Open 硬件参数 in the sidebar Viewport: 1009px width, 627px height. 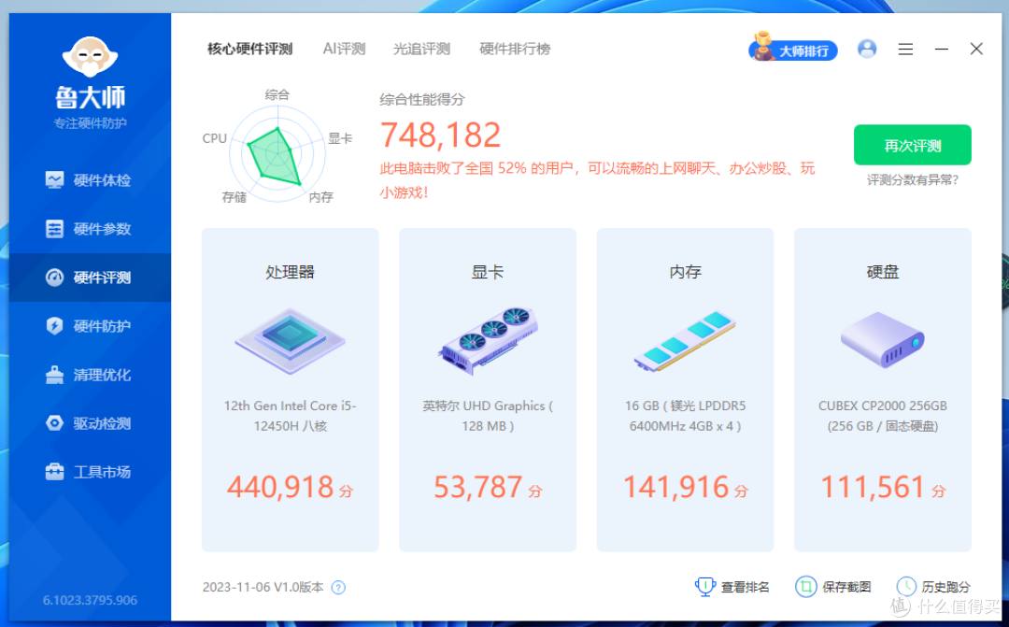[90, 229]
